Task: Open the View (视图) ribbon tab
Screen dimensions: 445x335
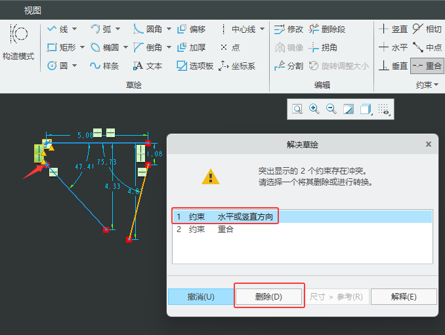Action: pos(32,10)
